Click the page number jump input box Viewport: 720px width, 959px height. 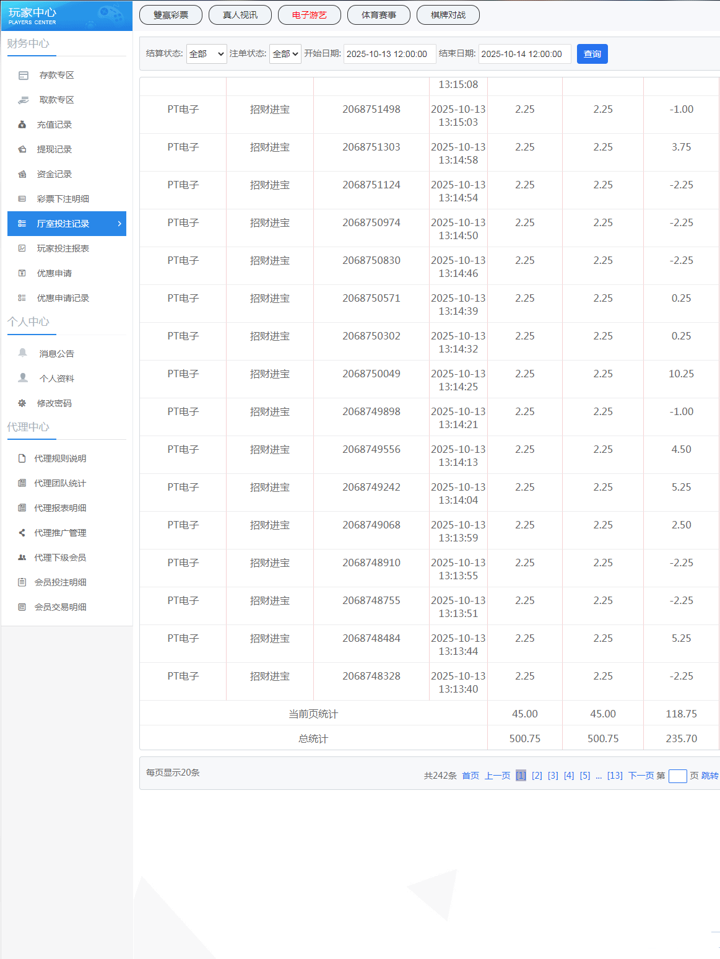[x=677, y=776]
